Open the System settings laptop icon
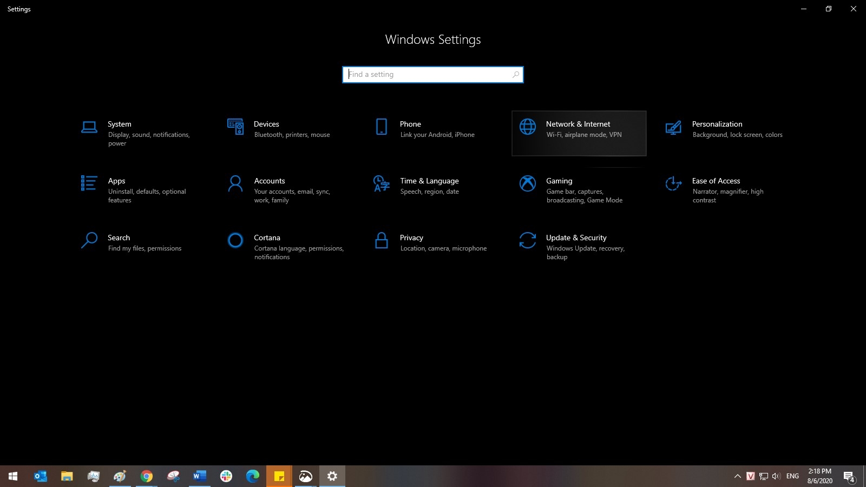The height and width of the screenshot is (487, 866). [x=89, y=127]
